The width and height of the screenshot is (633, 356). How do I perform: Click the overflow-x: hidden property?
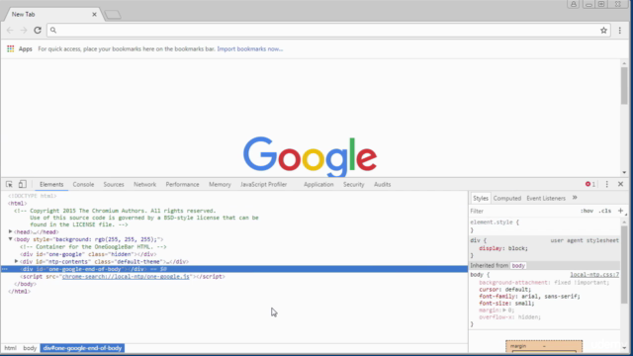[509, 317]
